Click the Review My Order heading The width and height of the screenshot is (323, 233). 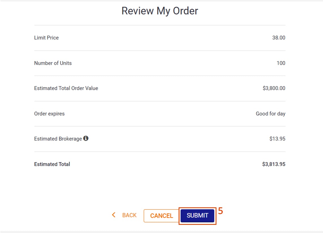point(160,11)
